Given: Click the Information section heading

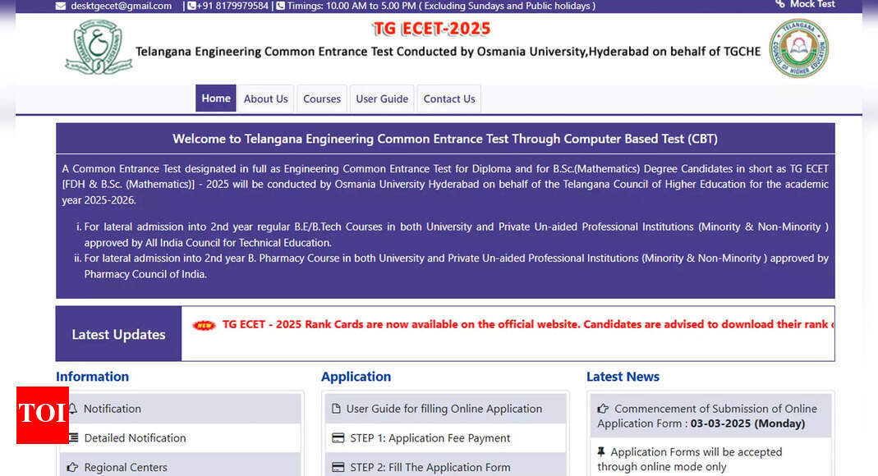Looking at the screenshot, I should pos(92,377).
